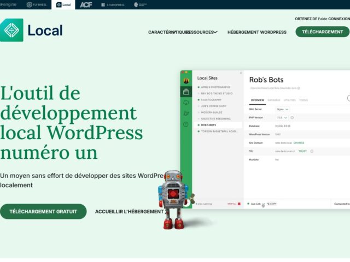Click the Local logo icon in header
Viewport: 350px width, 262px height.
[11, 30]
